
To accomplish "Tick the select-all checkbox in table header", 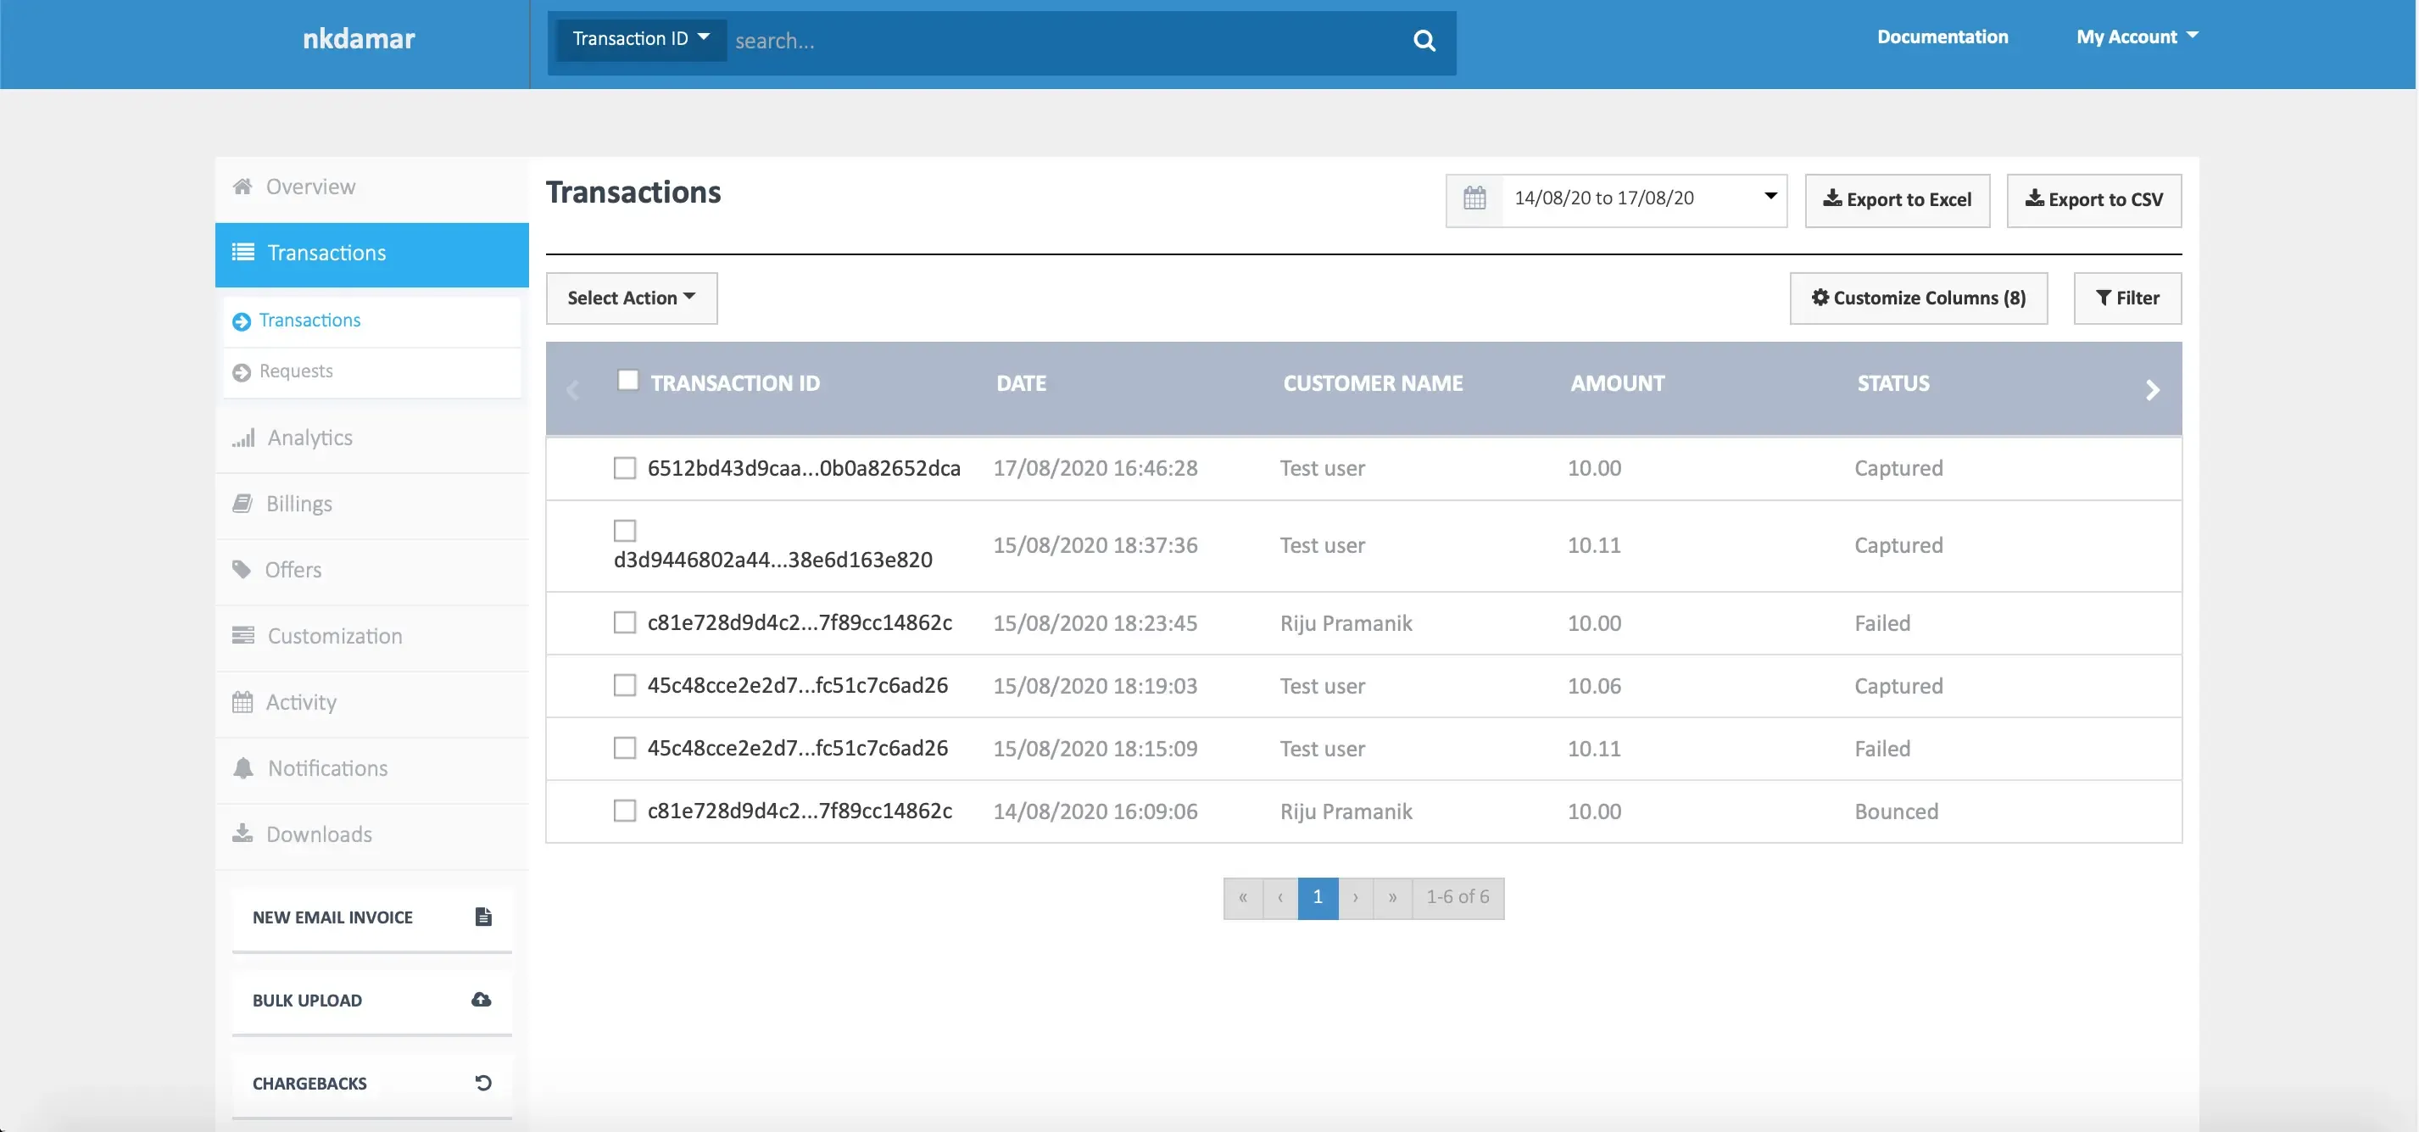I will point(627,381).
